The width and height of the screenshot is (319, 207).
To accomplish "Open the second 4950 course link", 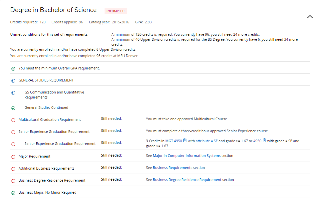I will pos(257,141).
